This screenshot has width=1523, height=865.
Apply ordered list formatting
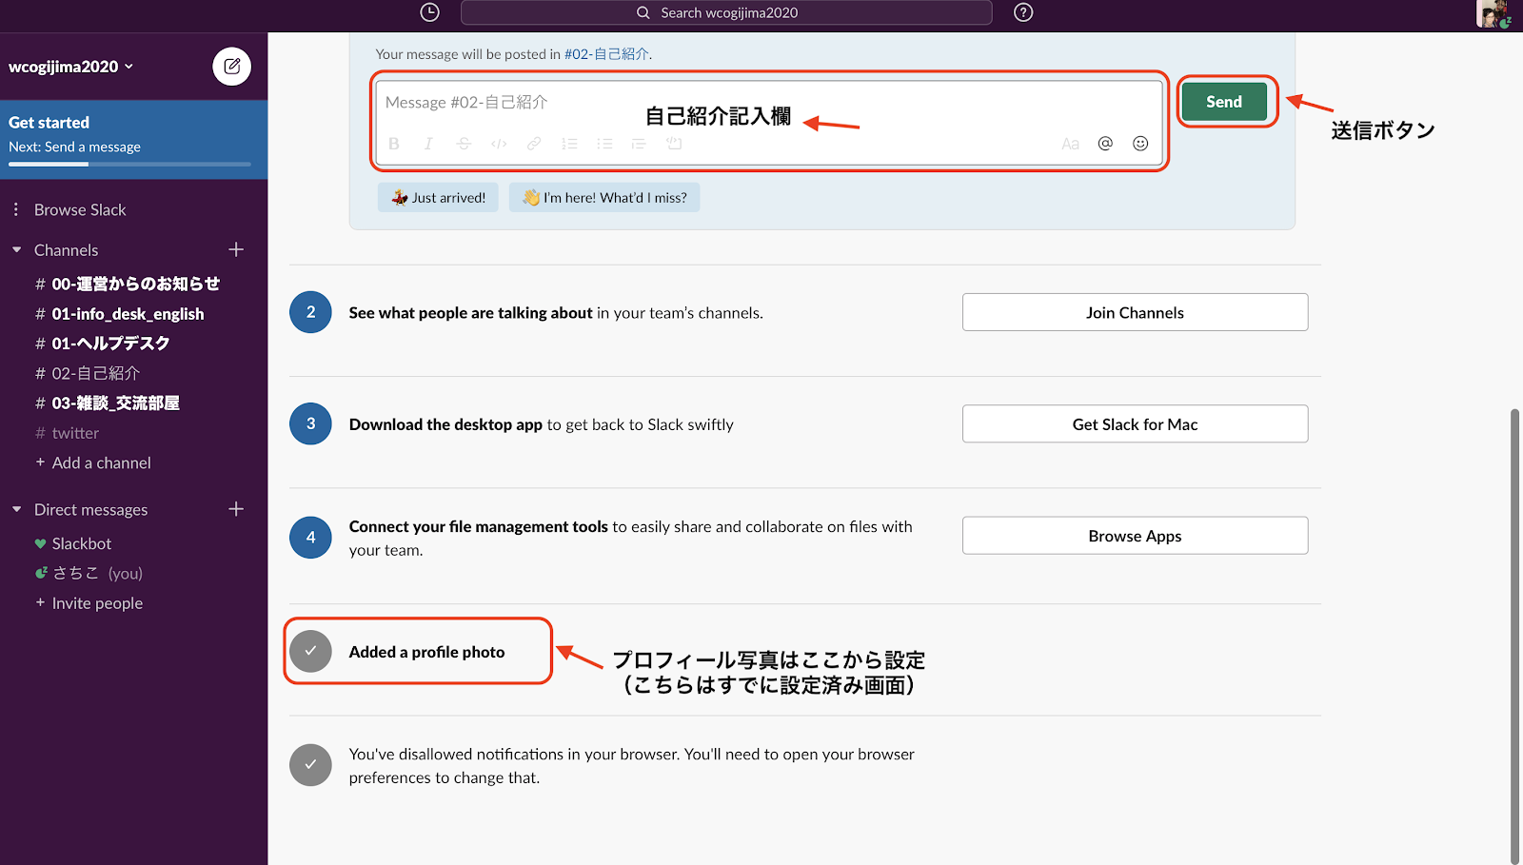(x=569, y=144)
